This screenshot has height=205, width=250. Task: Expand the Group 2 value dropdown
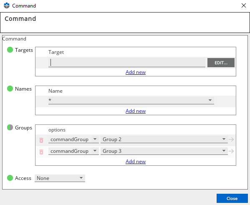point(164,139)
